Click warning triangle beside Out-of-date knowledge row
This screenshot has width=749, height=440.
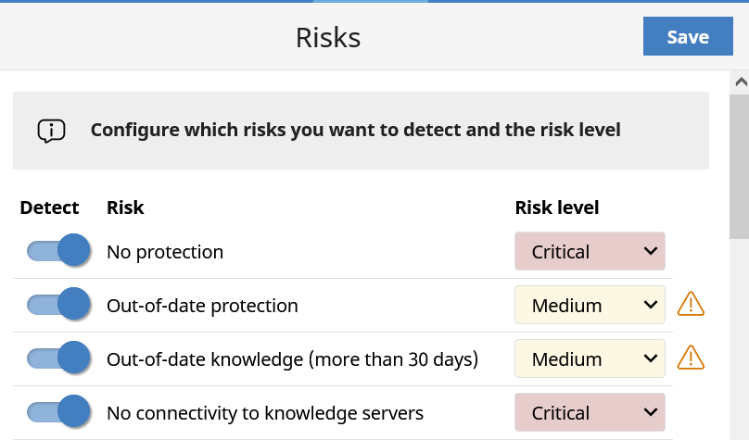point(691,358)
